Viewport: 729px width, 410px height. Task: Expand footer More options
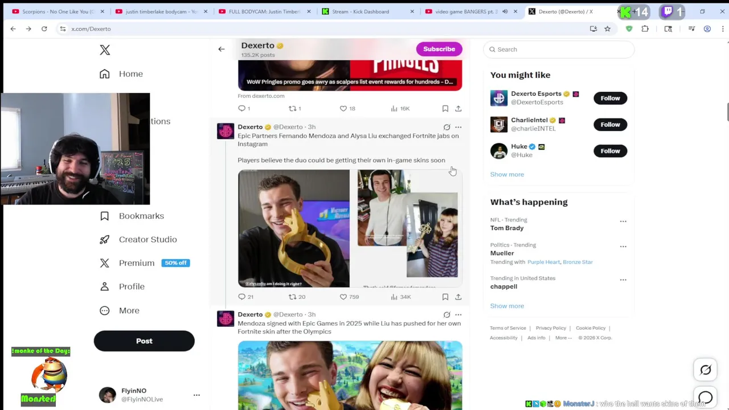(x=563, y=338)
